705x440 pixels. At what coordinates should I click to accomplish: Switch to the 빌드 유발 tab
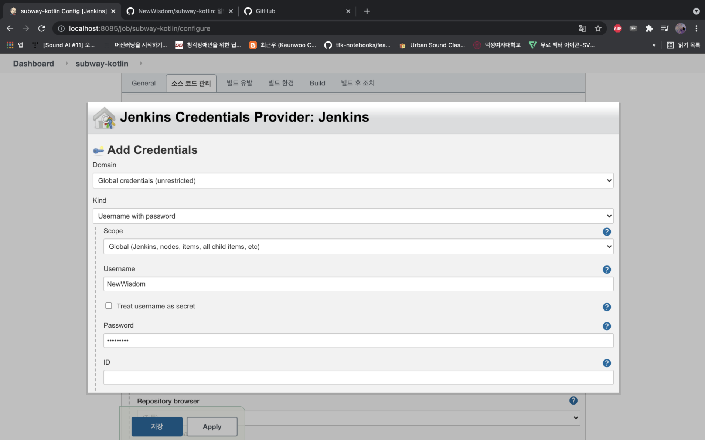(x=239, y=83)
